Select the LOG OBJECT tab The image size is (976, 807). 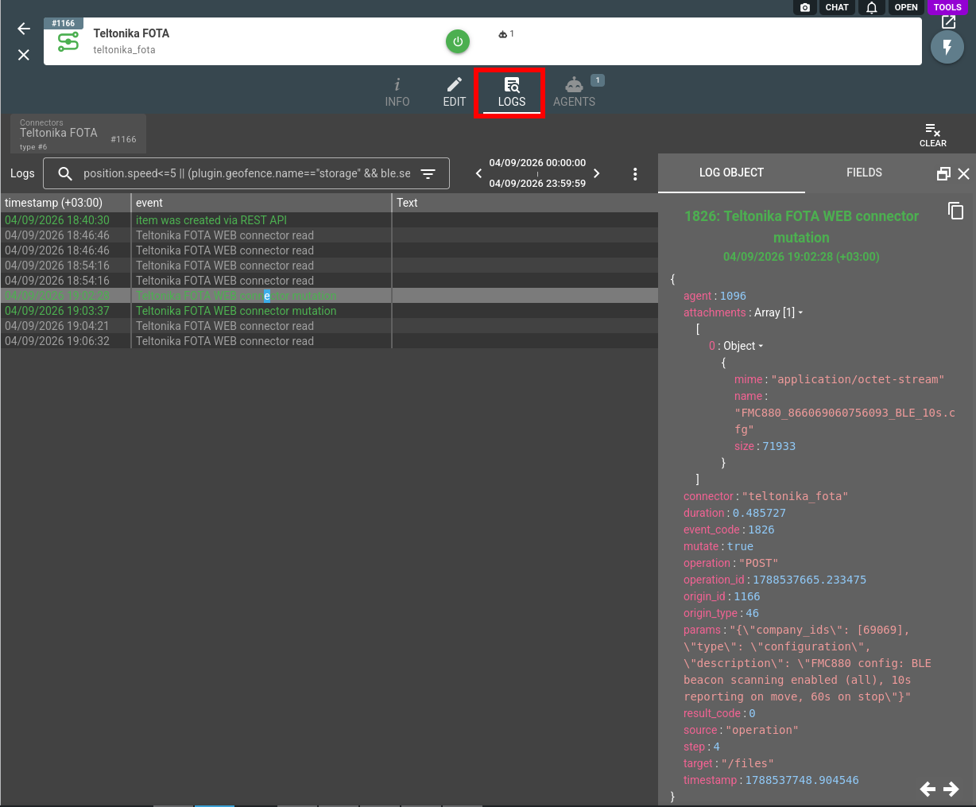click(x=731, y=173)
